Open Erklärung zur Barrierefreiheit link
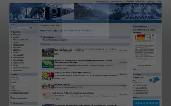The height and width of the screenshot is (106, 171). click(x=135, y=1)
